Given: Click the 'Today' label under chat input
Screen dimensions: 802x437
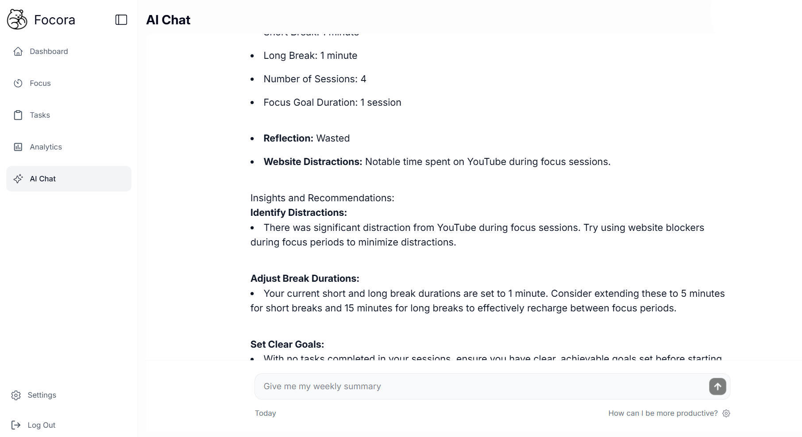Looking at the screenshot, I should click(266, 413).
